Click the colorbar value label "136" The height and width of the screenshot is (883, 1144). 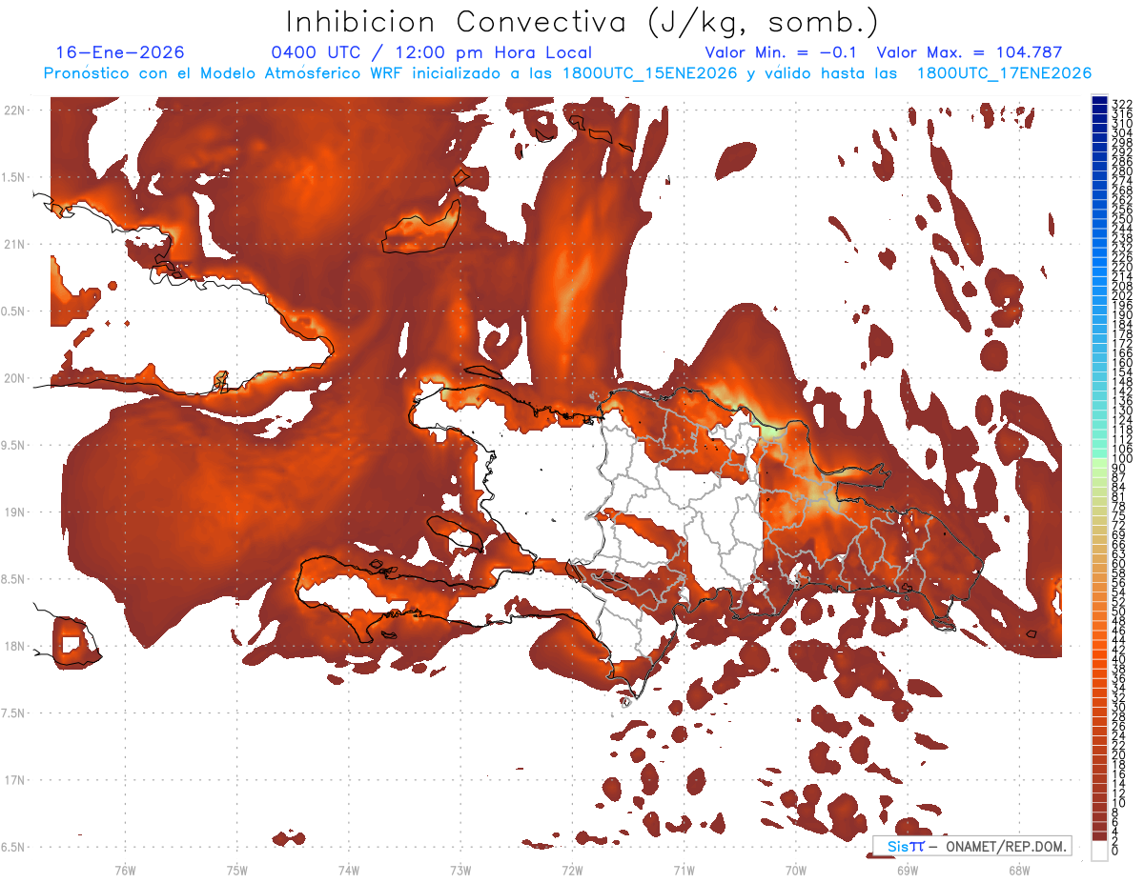coord(1122,400)
